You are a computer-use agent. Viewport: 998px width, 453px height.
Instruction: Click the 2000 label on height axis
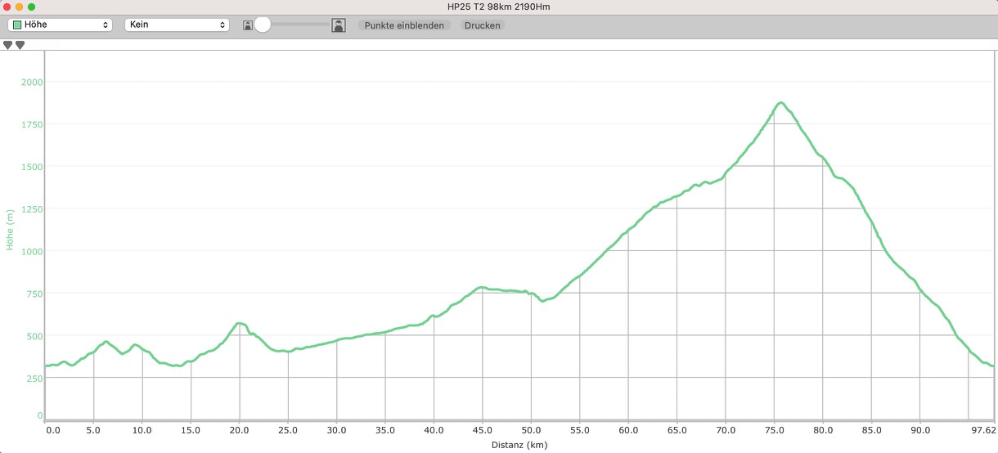tap(33, 82)
